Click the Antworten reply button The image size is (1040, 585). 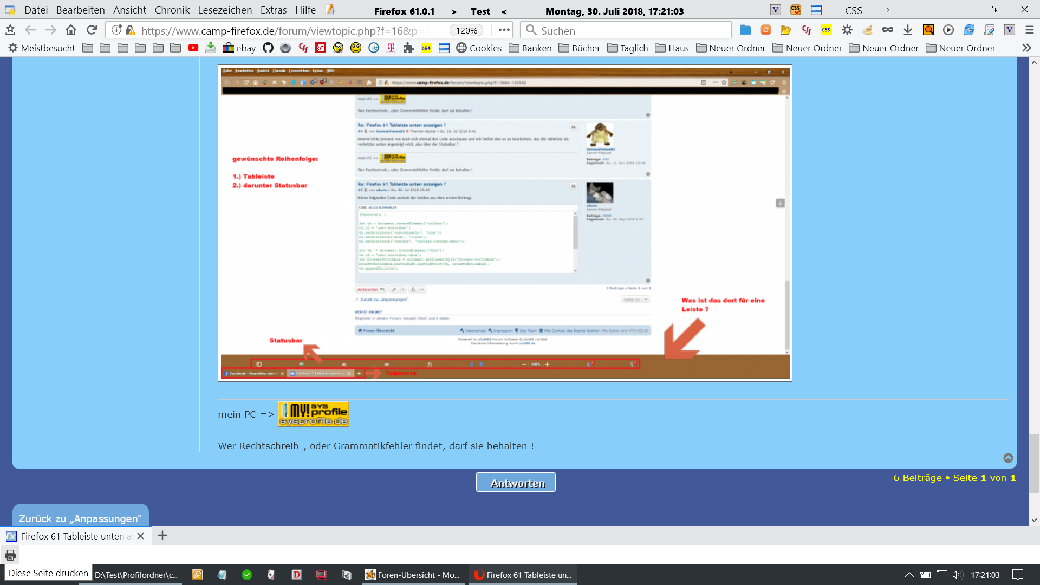point(516,483)
